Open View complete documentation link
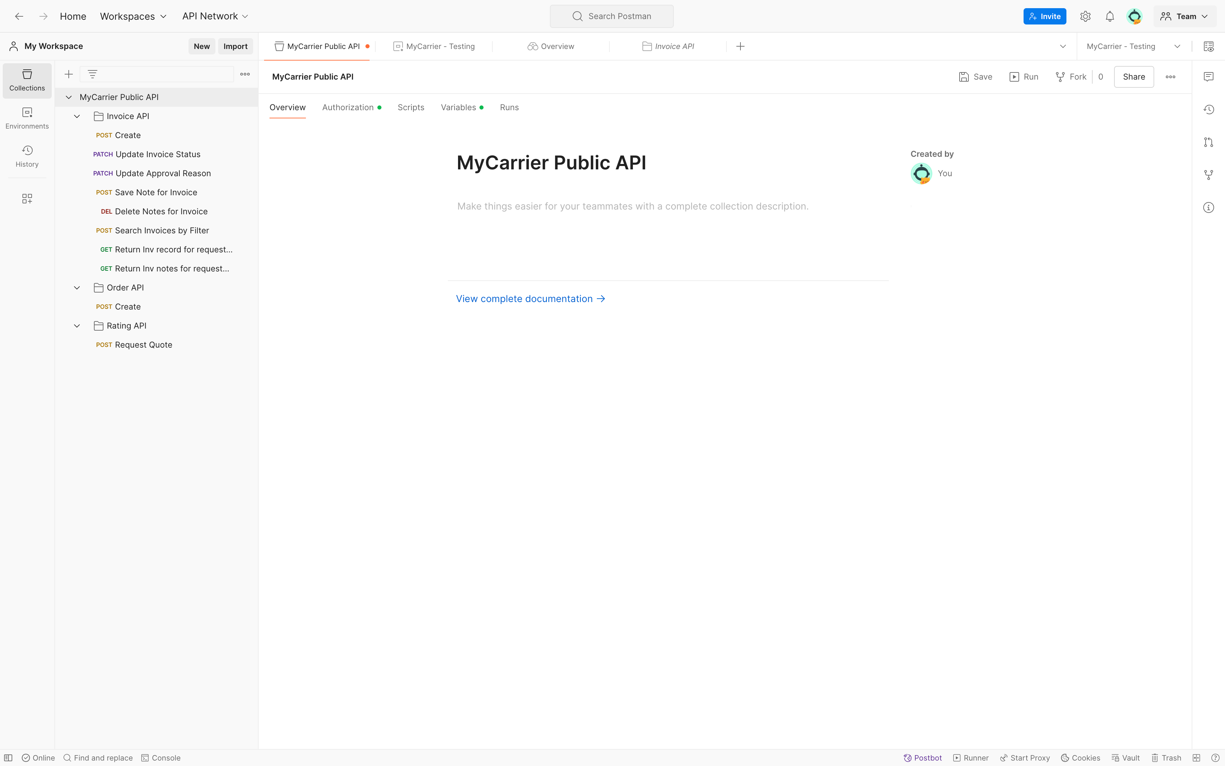Screen dimensions: 1225x766 click(x=530, y=299)
